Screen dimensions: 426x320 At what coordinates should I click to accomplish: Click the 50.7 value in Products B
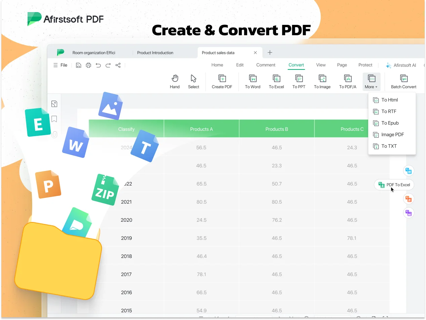tap(277, 184)
